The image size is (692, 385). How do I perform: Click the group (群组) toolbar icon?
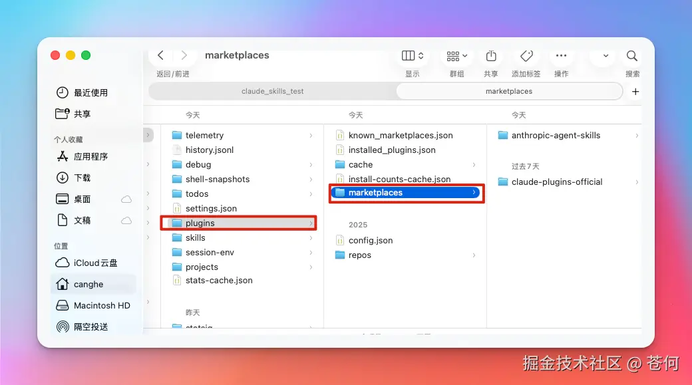pos(456,56)
